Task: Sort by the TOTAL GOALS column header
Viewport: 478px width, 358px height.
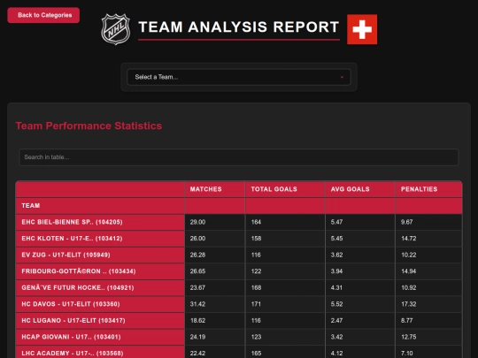Action: click(x=285, y=189)
